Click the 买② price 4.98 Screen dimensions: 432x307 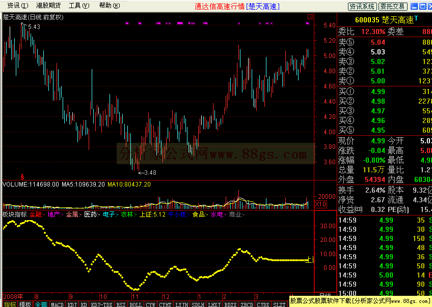377,101
